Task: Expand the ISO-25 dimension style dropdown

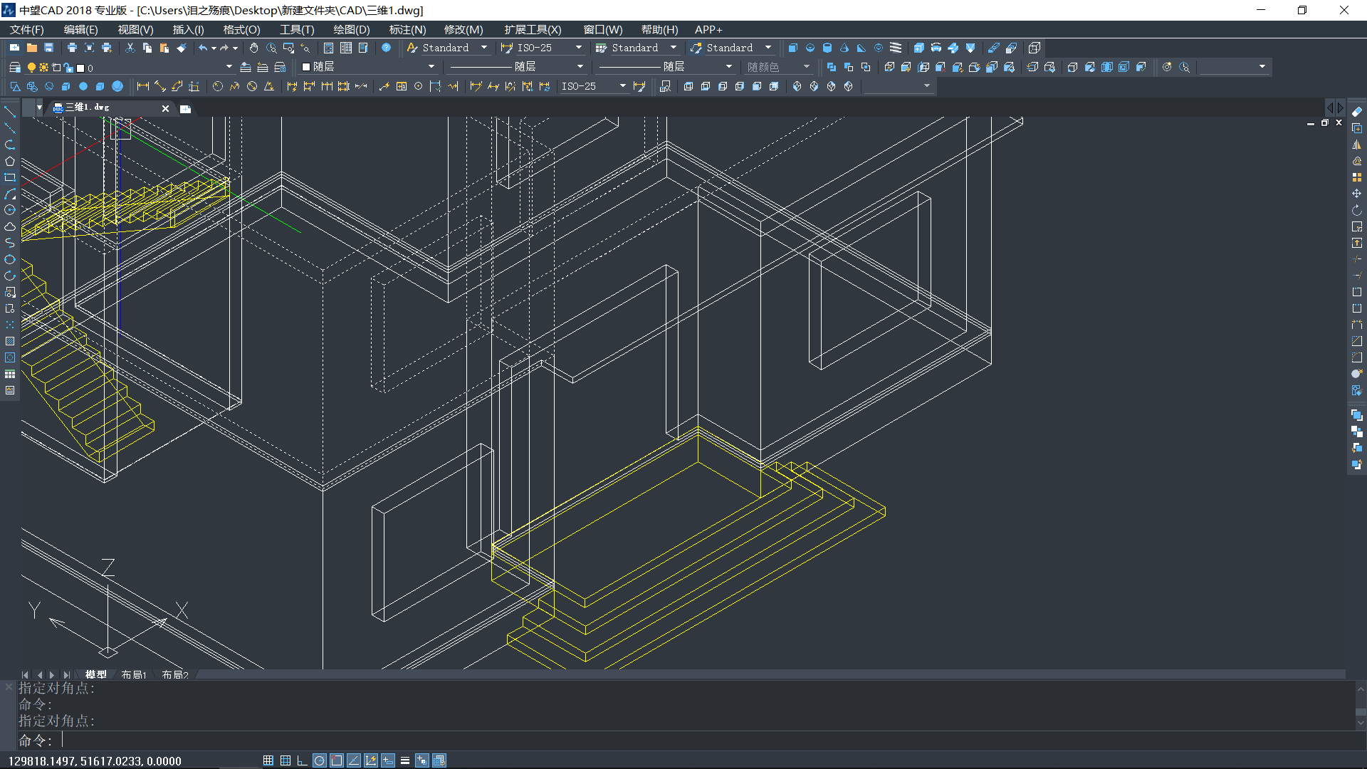Action: pos(578,48)
